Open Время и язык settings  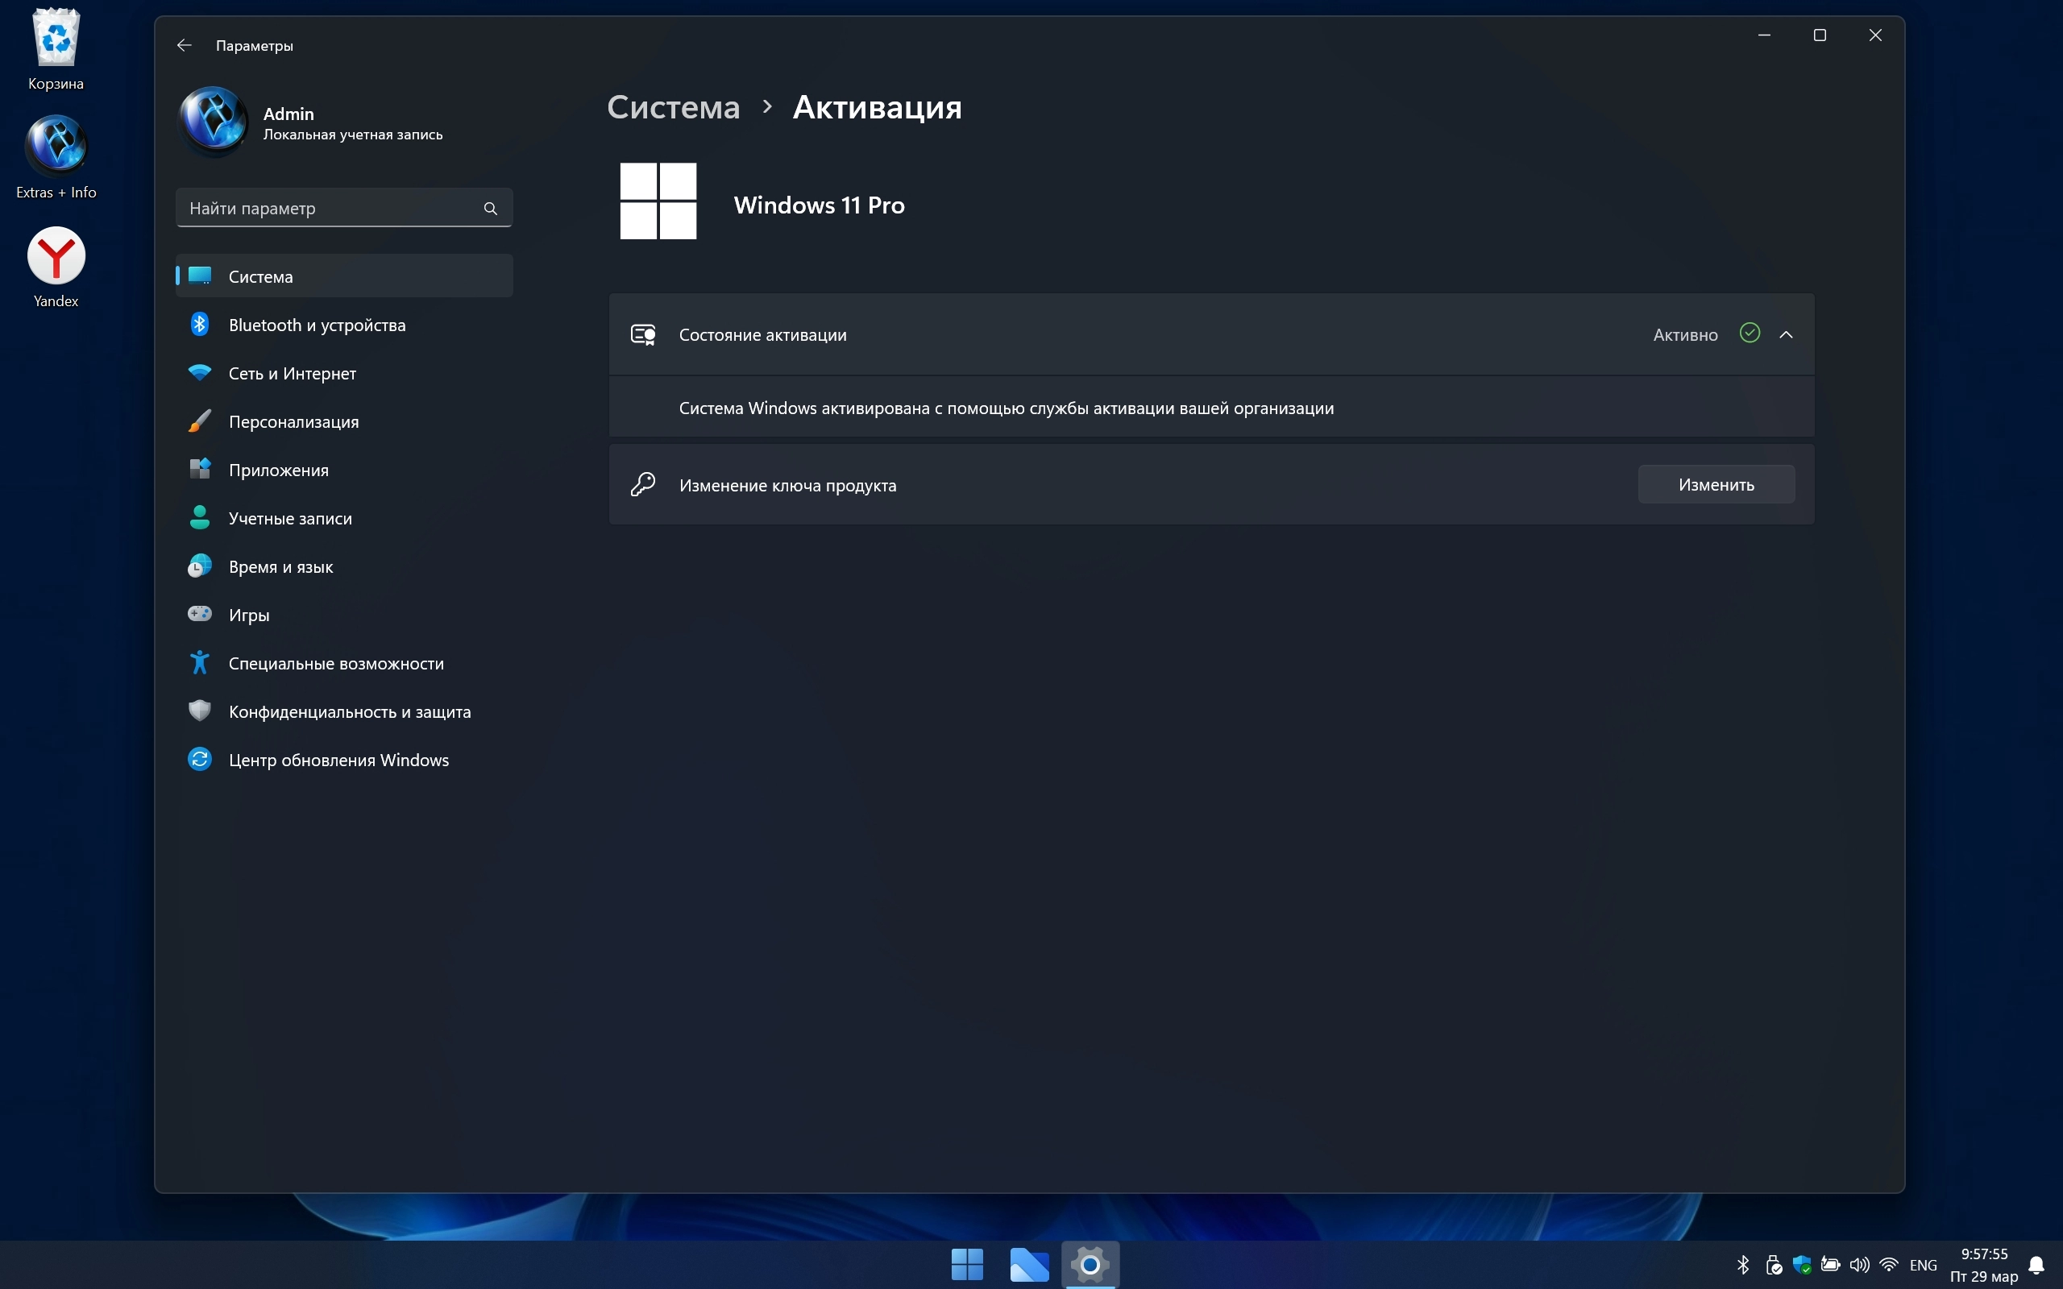coord(280,567)
